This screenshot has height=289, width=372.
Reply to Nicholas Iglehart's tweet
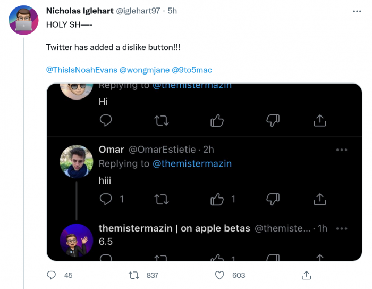coord(52,275)
